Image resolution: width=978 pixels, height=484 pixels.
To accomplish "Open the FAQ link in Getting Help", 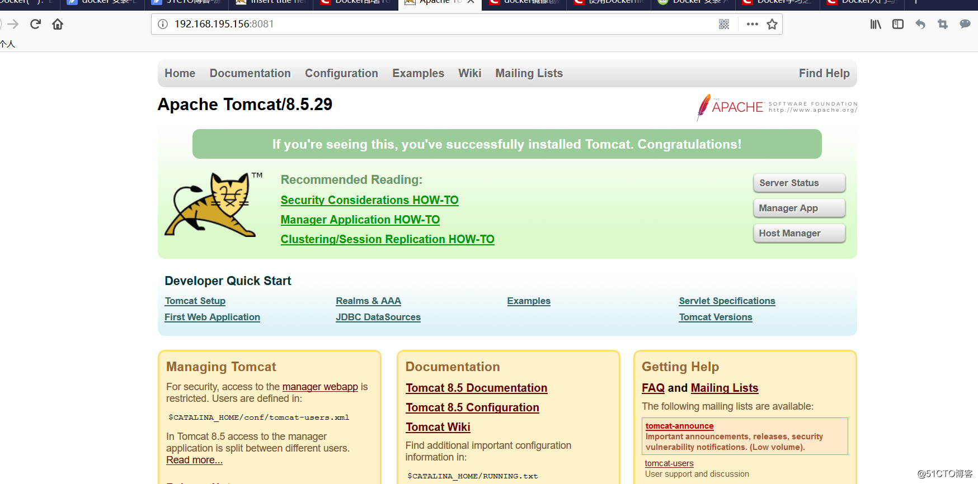I will (653, 388).
